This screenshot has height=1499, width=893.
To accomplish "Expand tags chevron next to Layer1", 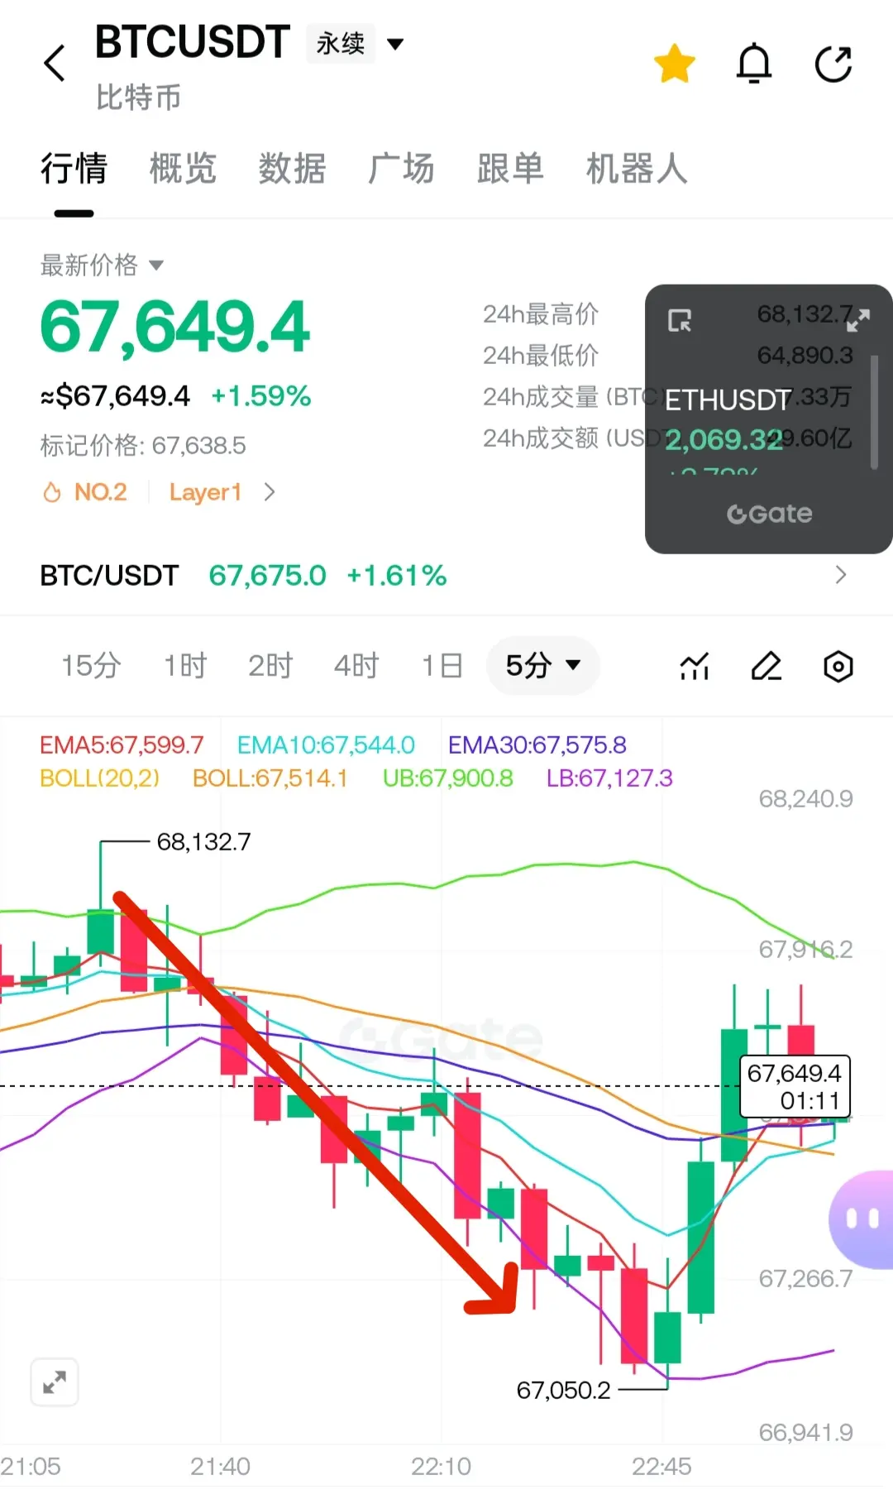I will (x=269, y=492).
